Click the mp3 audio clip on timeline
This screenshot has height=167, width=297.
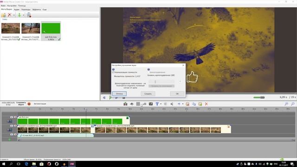pyautogui.click(x=56, y=135)
